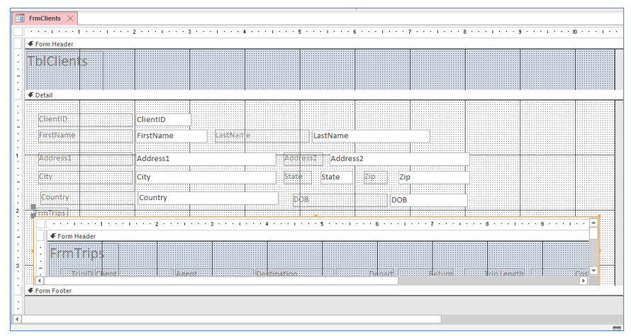Select the State label control

pyautogui.click(x=297, y=177)
